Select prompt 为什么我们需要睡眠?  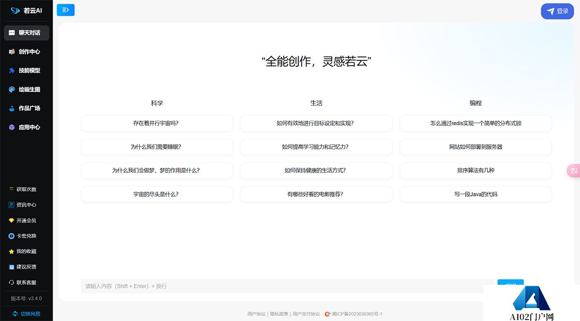157,147
